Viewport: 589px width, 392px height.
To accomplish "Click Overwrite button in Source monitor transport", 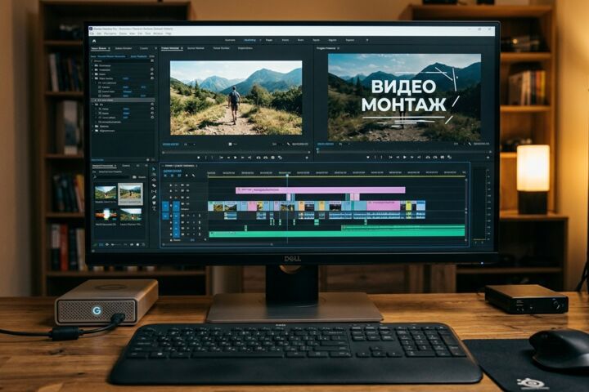I will 265,158.
